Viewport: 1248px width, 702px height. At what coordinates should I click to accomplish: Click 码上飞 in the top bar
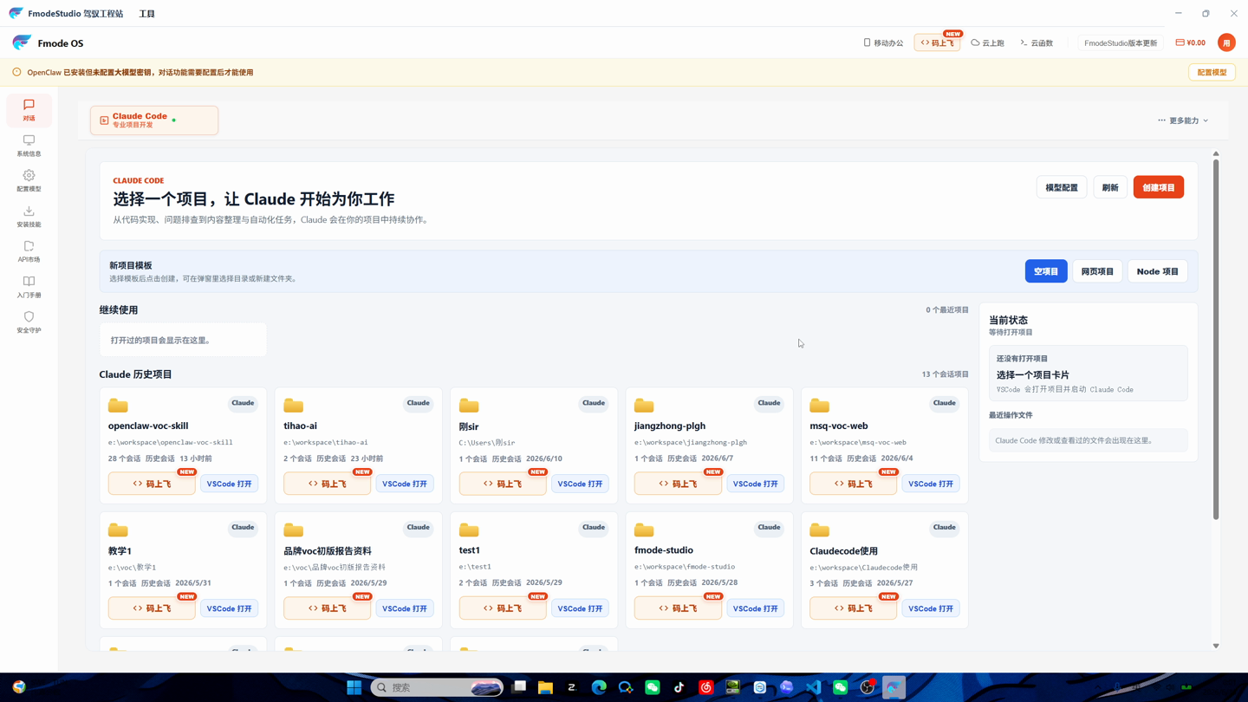(937, 42)
